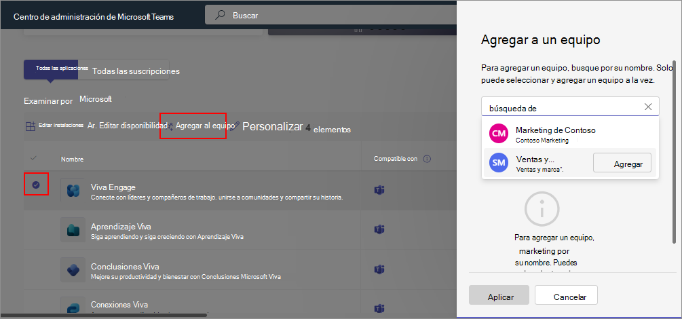Viewport: 682px width, 319px height.
Task: Click the CM team avatar
Action: (499, 134)
